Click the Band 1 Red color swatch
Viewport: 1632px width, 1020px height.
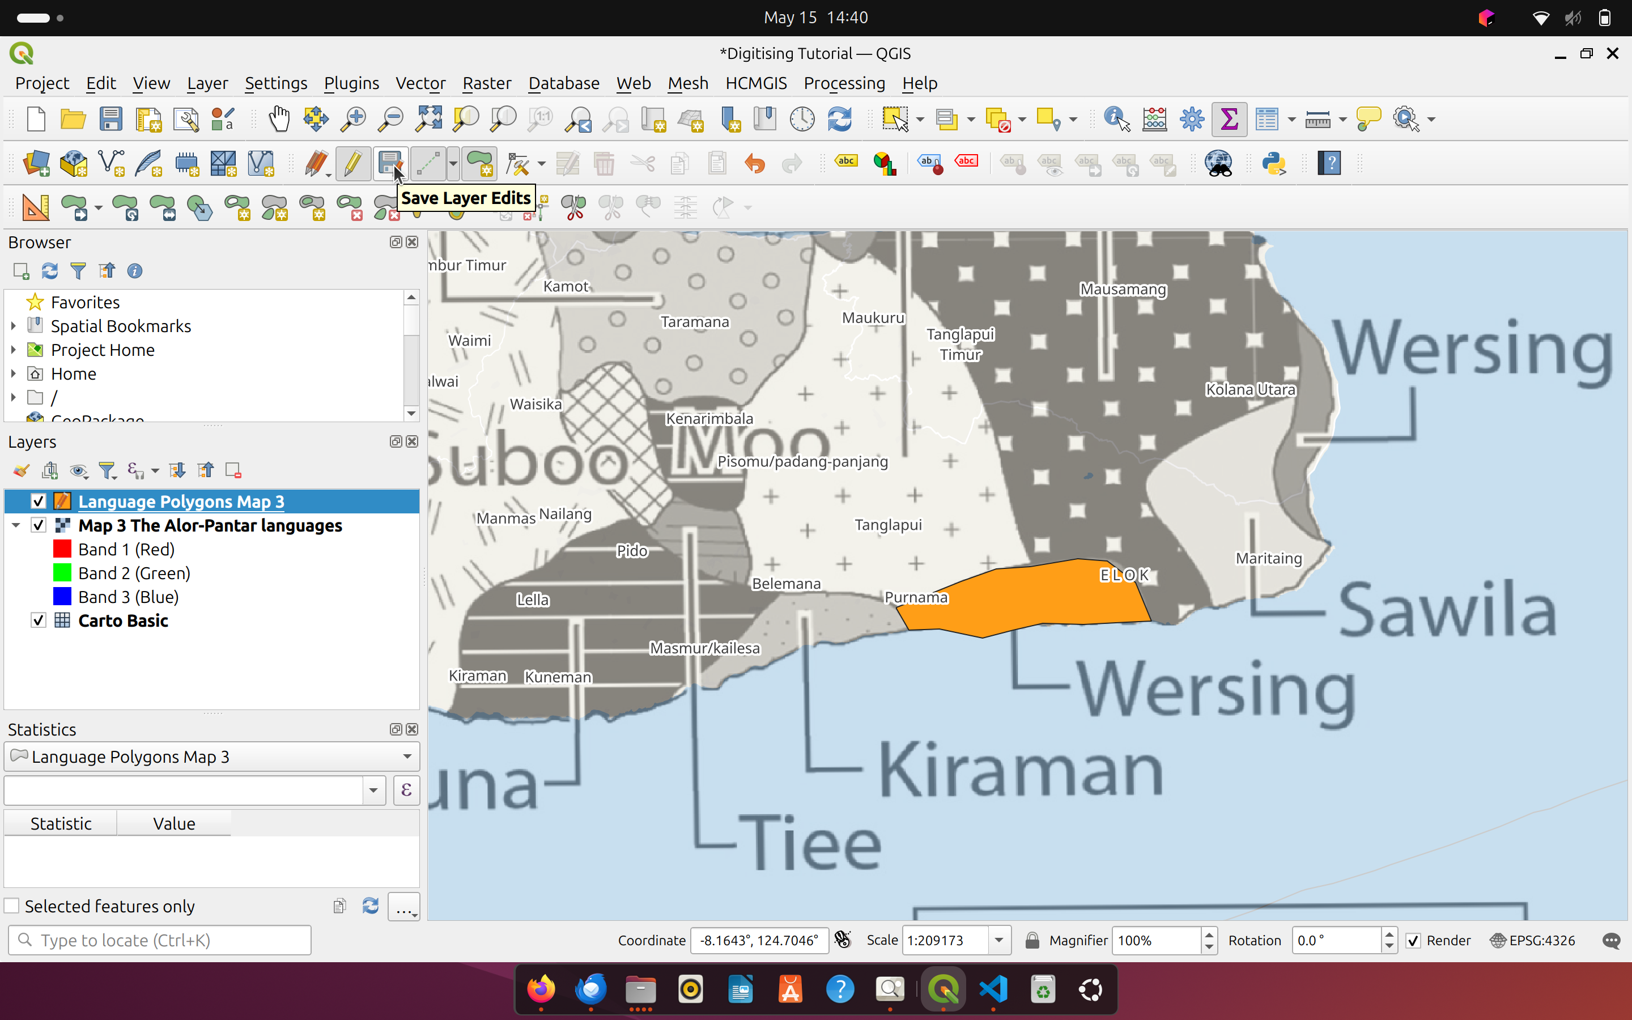point(62,549)
